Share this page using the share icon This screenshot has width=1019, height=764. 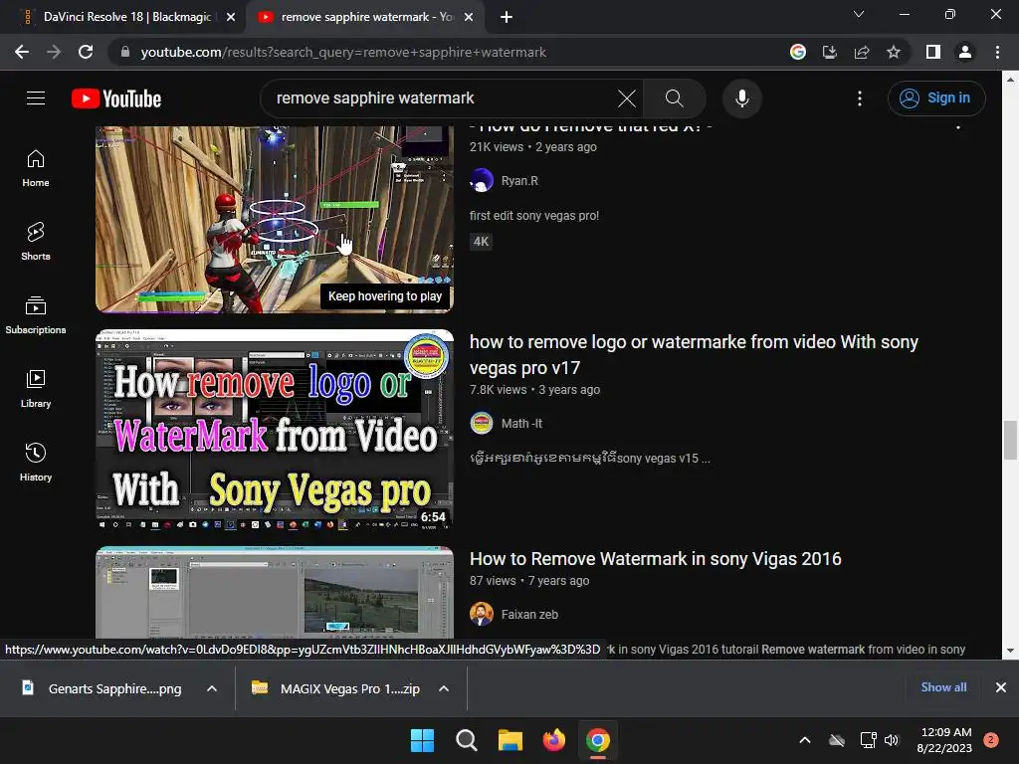click(862, 52)
